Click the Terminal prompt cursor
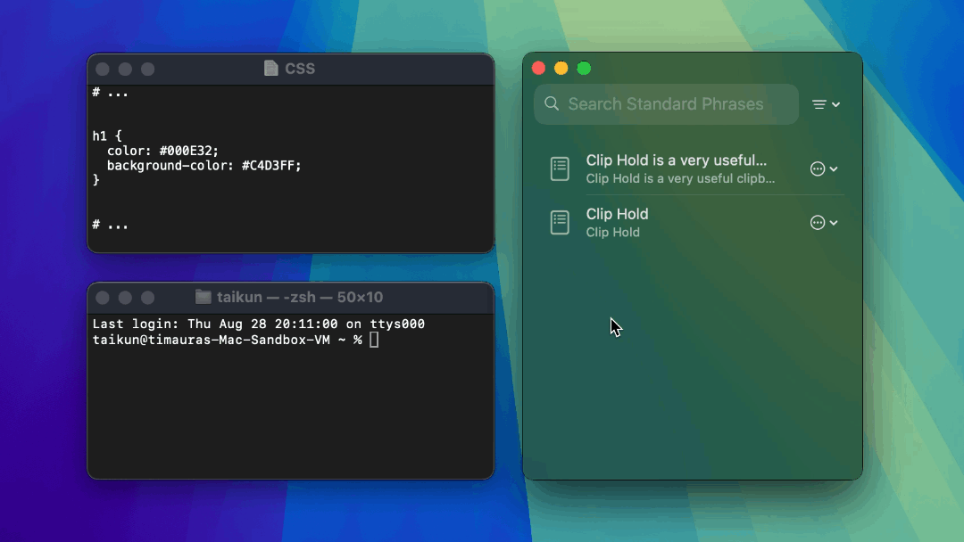This screenshot has width=964, height=542. pyautogui.click(x=374, y=340)
